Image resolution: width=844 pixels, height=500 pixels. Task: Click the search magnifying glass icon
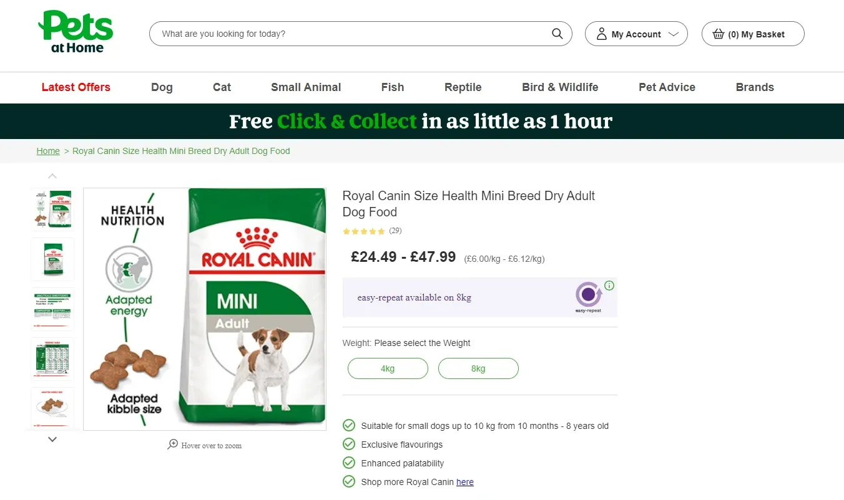click(x=556, y=34)
